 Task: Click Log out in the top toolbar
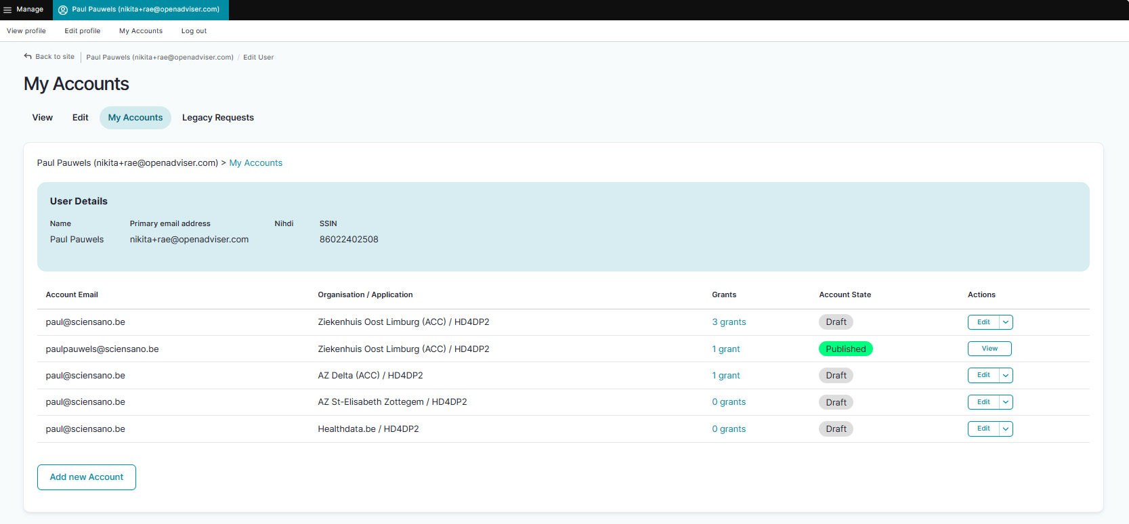(x=194, y=31)
